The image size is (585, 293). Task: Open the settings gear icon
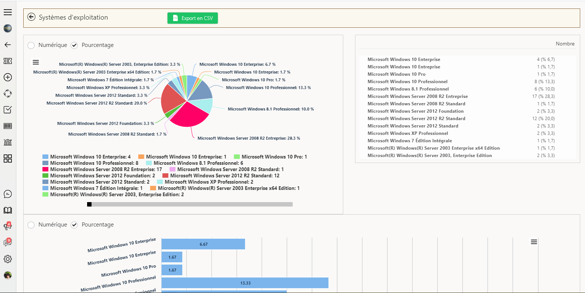8,259
